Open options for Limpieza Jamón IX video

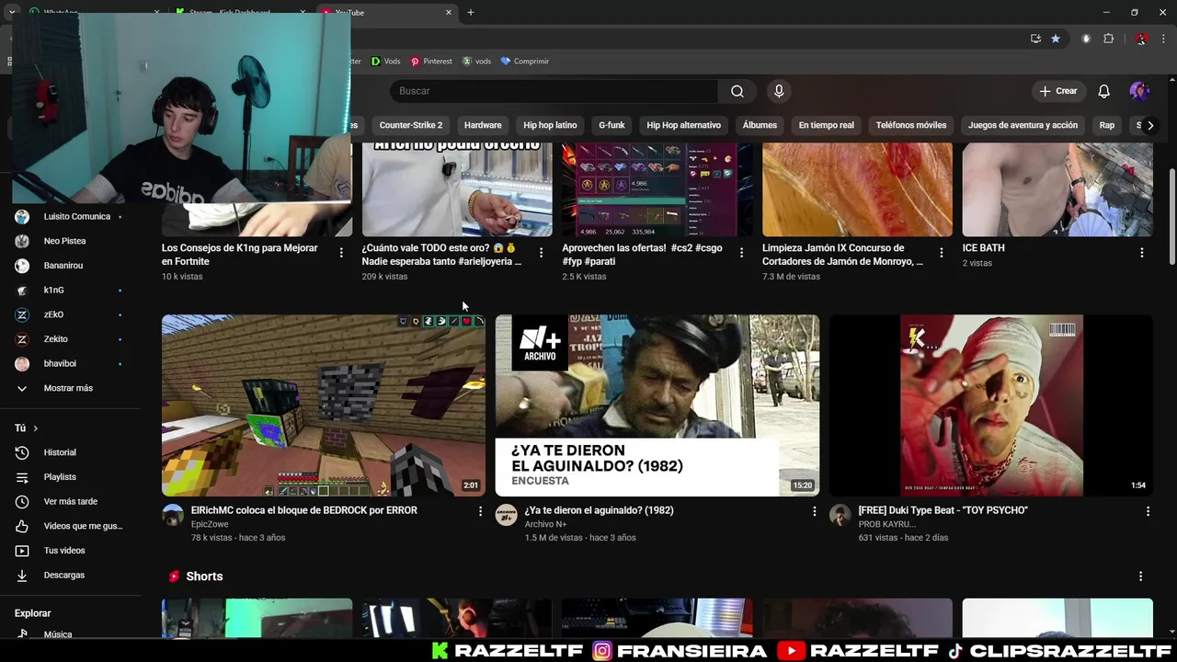point(941,253)
